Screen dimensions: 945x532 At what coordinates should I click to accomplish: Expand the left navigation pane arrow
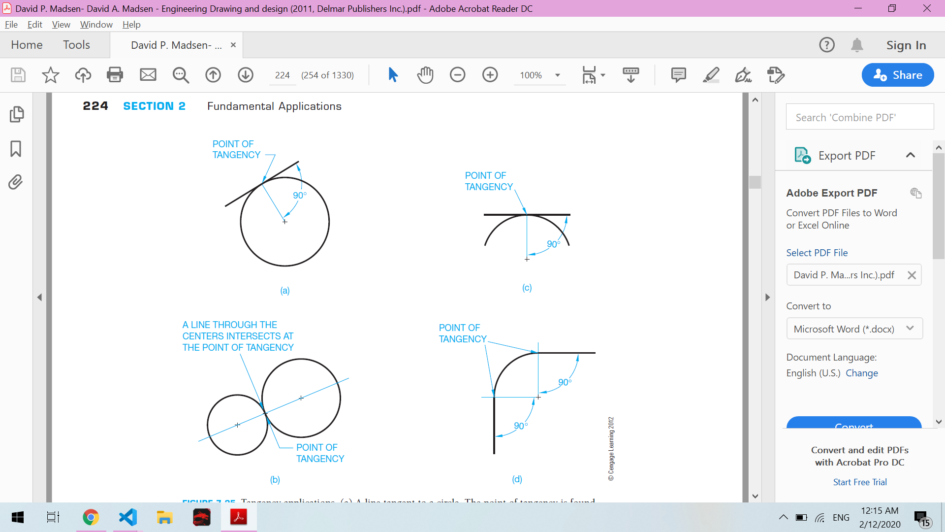[39, 298]
